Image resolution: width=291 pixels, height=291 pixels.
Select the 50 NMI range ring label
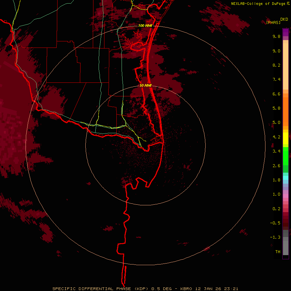pyautogui.click(x=145, y=85)
